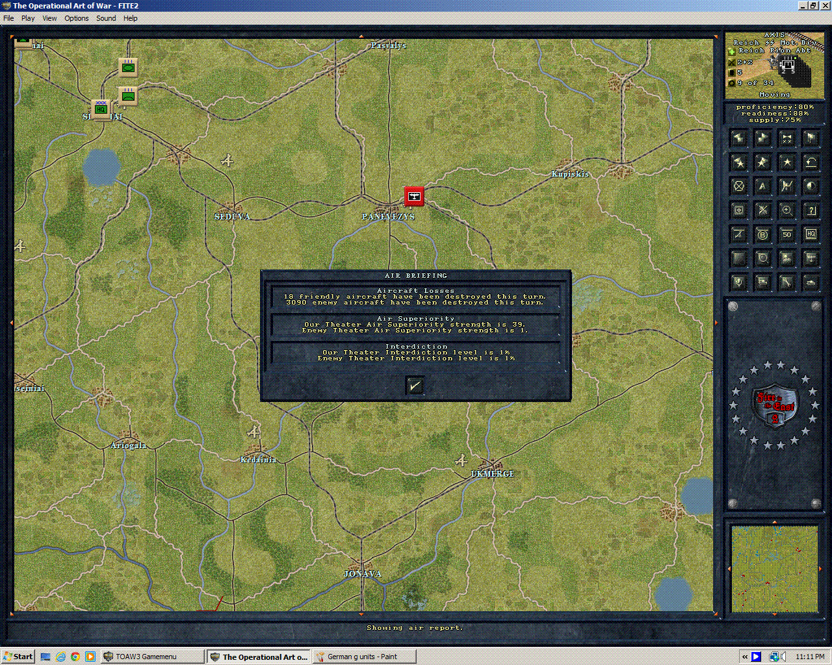Click the struck-through A icon
This screenshot has height=665, width=832.
pos(738,234)
